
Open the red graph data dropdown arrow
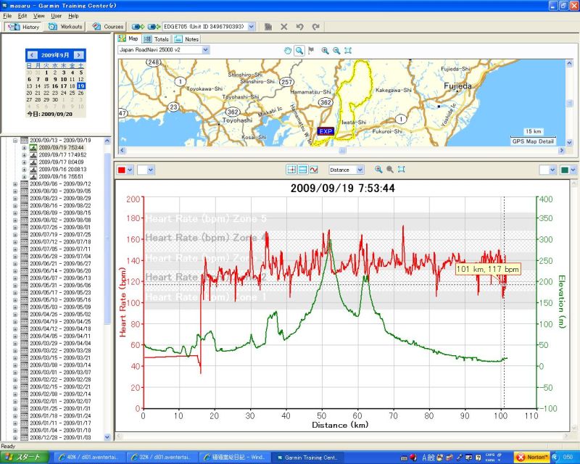130,170
